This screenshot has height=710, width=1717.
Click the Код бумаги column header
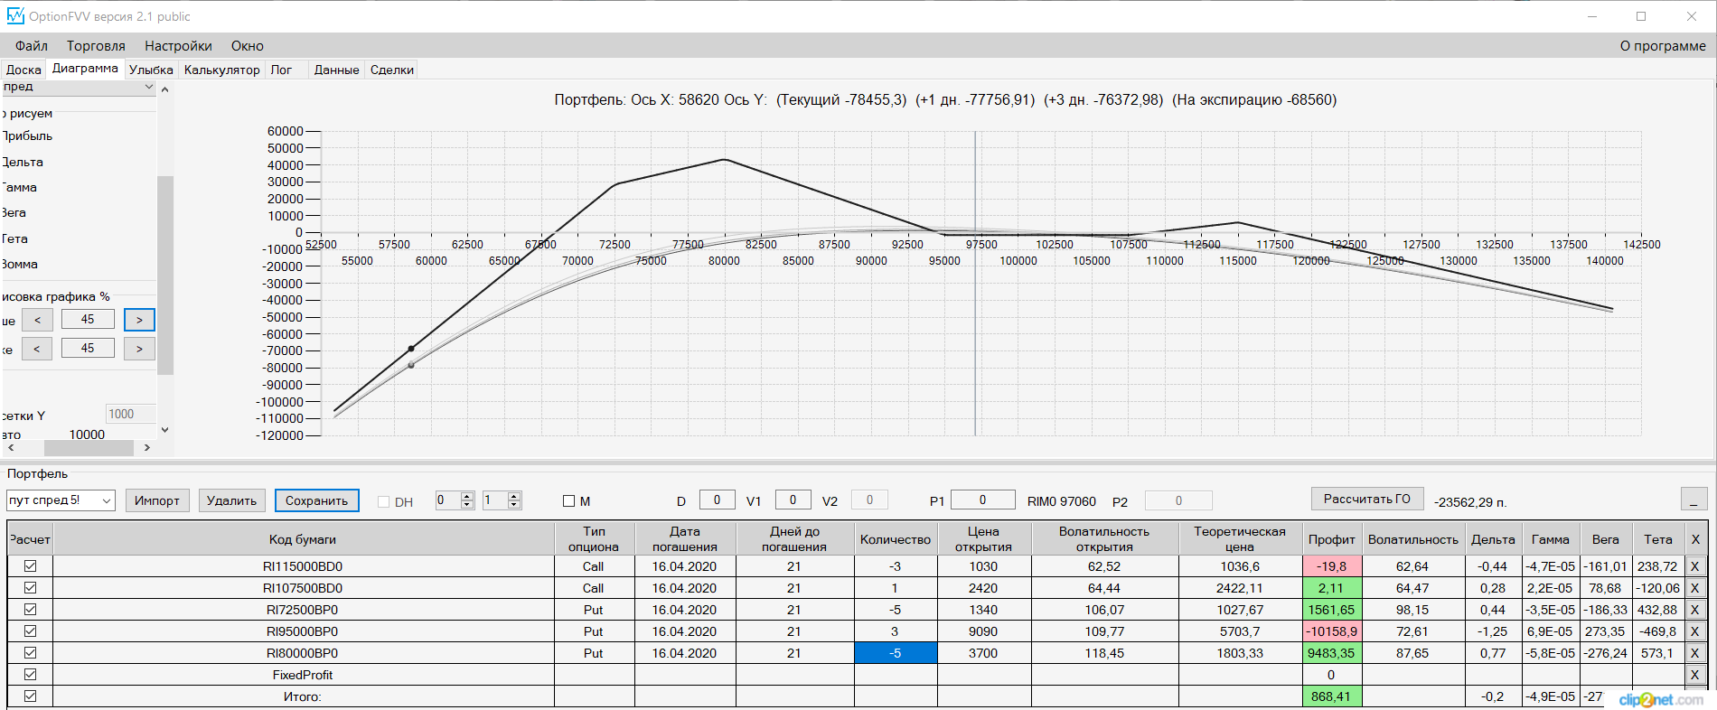click(x=303, y=539)
